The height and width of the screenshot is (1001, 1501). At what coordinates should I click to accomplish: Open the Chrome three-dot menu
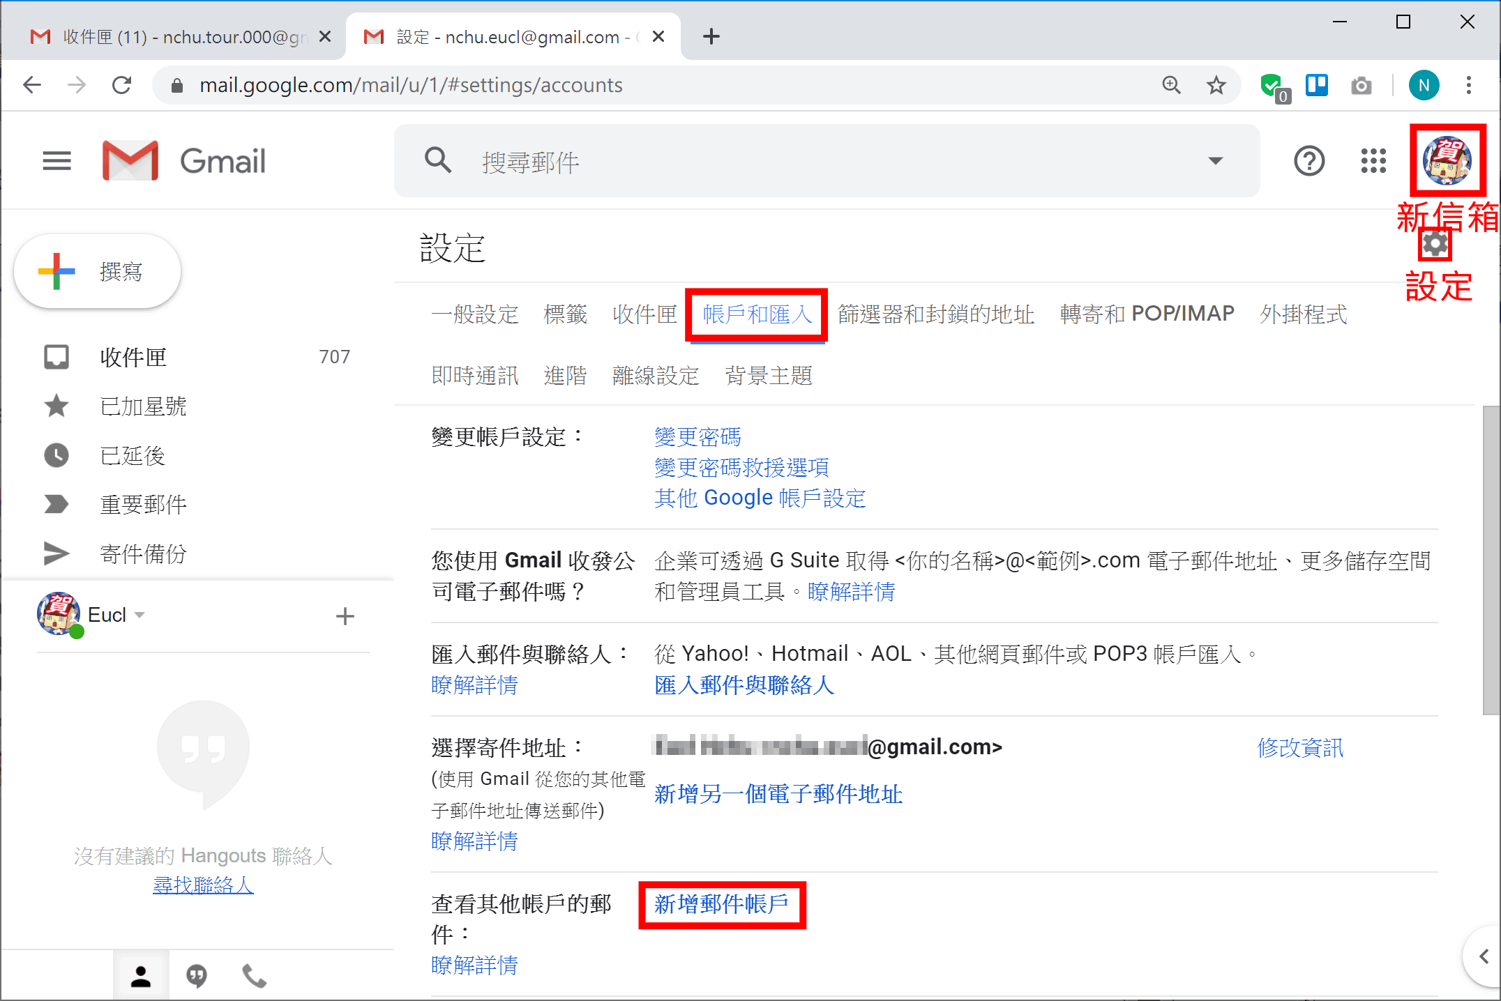[x=1468, y=85]
